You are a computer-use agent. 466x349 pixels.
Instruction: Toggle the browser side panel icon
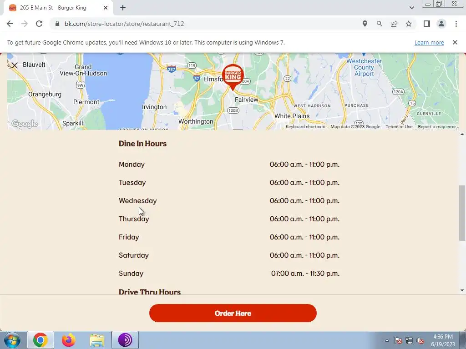click(x=427, y=24)
